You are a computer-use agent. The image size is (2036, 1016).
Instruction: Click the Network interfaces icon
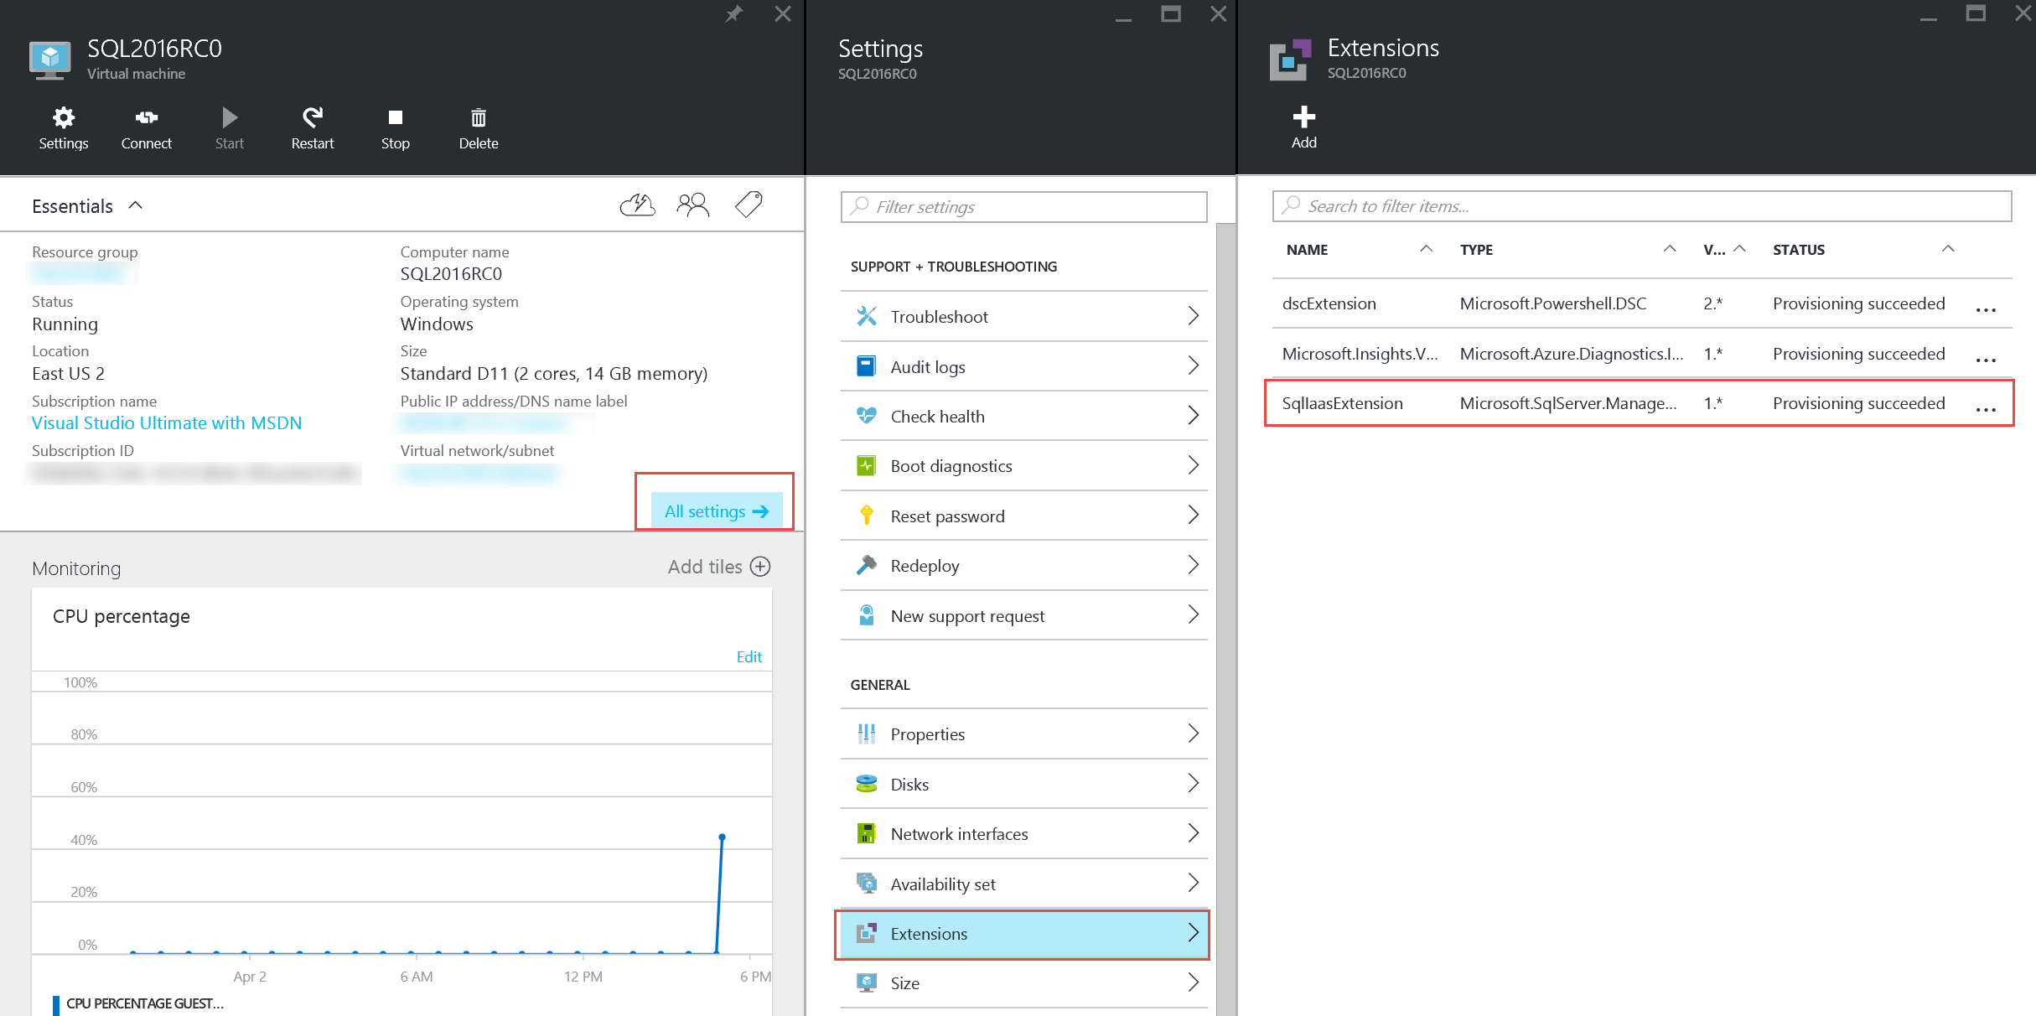pyautogui.click(x=866, y=833)
